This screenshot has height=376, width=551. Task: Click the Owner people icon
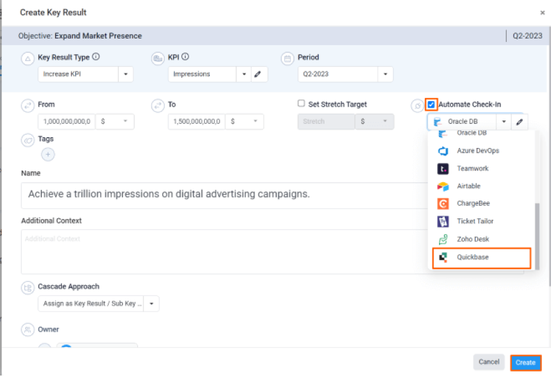tap(28, 330)
